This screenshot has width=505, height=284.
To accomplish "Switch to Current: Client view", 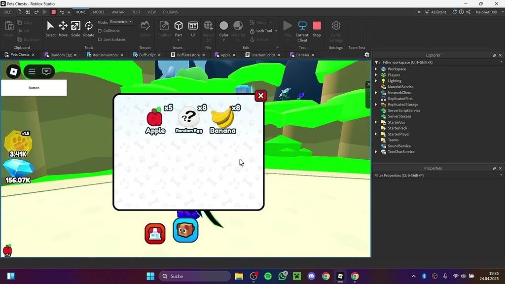I will (x=302, y=31).
